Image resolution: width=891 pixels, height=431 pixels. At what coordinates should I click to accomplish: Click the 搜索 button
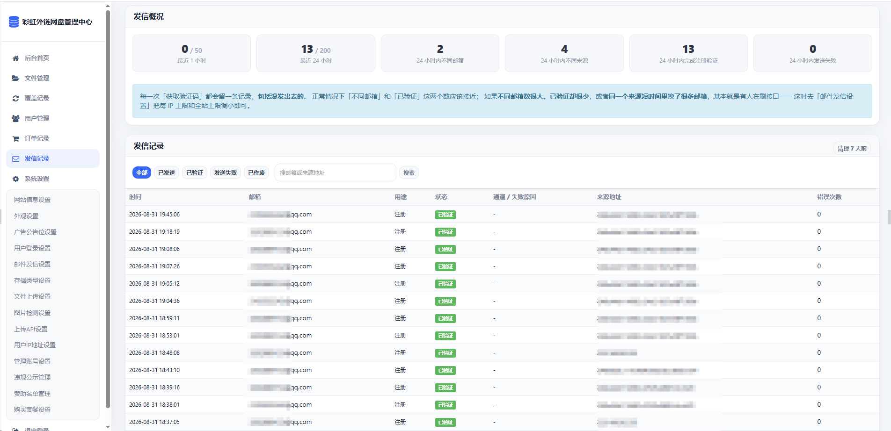pyautogui.click(x=409, y=172)
